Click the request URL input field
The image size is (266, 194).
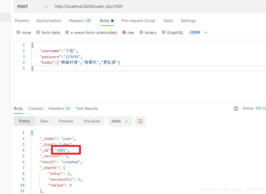[159, 6]
